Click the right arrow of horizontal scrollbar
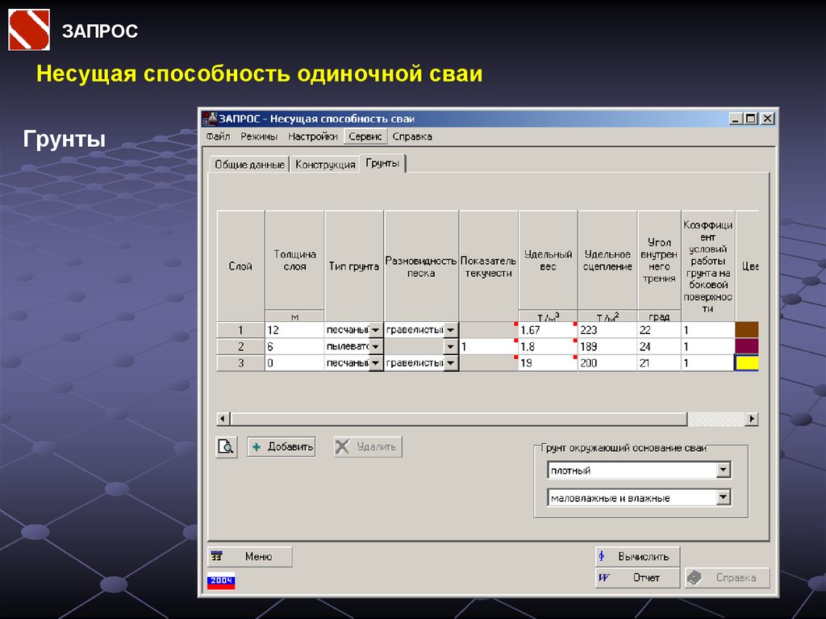 (x=752, y=419)
